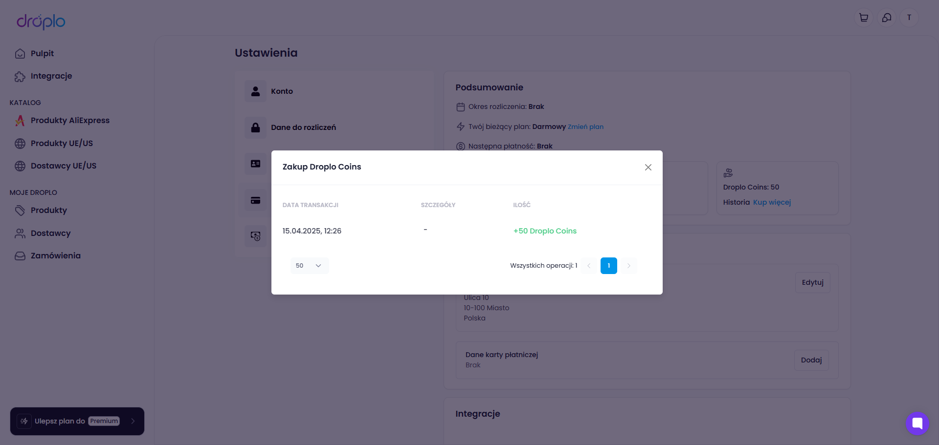Open Pulpit in the sidebar
The width and height of the screenshot is (939, 445).
[x=42, y=54]
